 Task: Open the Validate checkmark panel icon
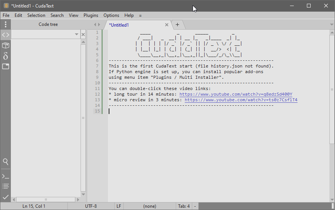point(6,197)
